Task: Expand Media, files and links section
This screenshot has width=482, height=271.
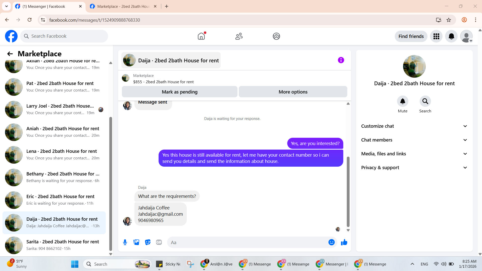Action: pyautogui.click(x=414, y=154)
